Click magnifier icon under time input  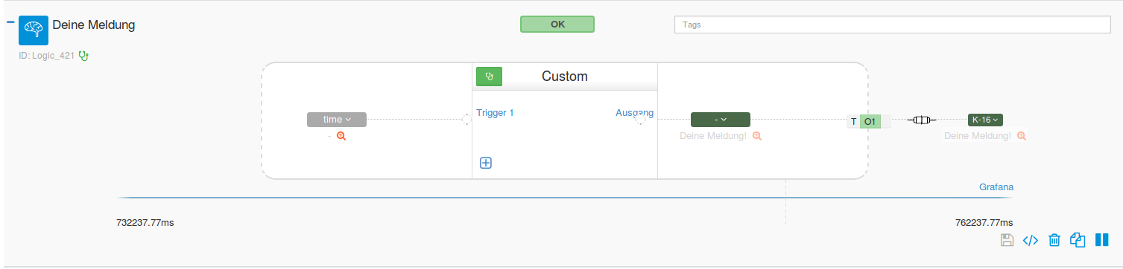click(341, 136)
